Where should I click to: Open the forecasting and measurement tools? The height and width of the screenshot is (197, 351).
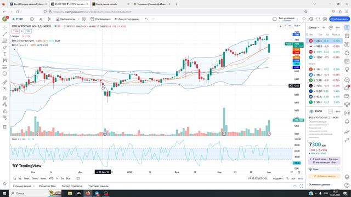[x=5, y=67]
